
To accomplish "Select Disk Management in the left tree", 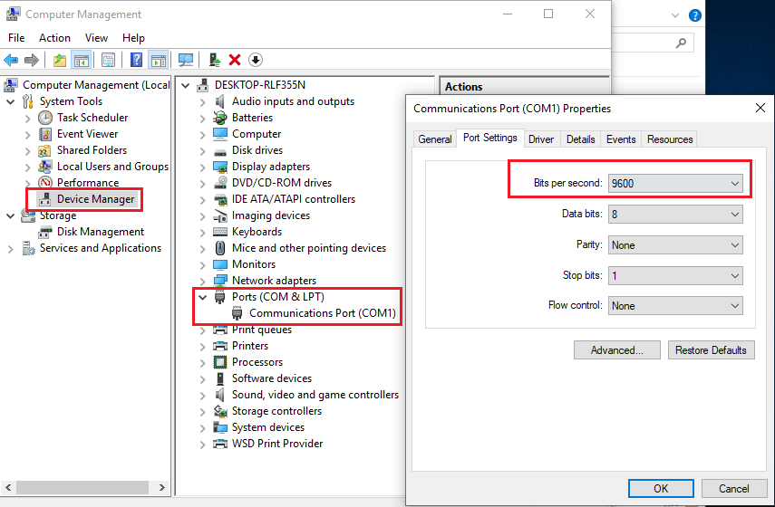I will click(x=100, y=232).
